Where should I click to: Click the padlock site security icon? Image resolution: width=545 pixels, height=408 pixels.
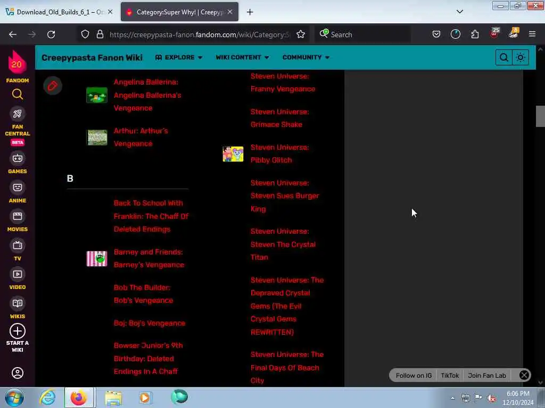[x=100, y=35]
